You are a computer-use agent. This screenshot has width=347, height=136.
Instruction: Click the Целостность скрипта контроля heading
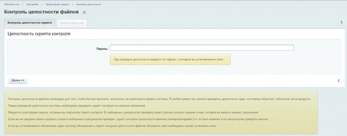pyautogui.click(x=39, y=34)
